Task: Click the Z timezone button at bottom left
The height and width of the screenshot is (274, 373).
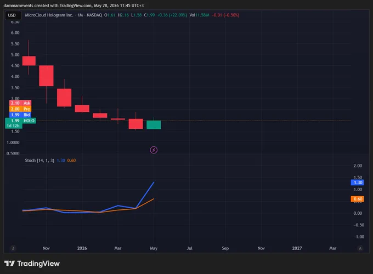Action: pos(13,248)
